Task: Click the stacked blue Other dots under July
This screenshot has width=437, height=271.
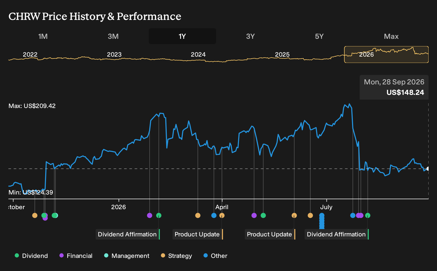Action: click(322, 221)
